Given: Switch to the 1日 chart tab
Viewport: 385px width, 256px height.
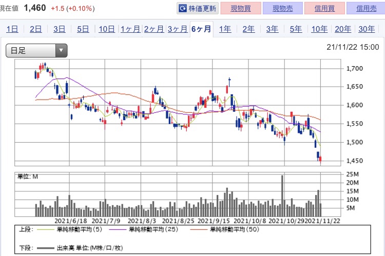Looking at the screenshot, I should point(13,29).
